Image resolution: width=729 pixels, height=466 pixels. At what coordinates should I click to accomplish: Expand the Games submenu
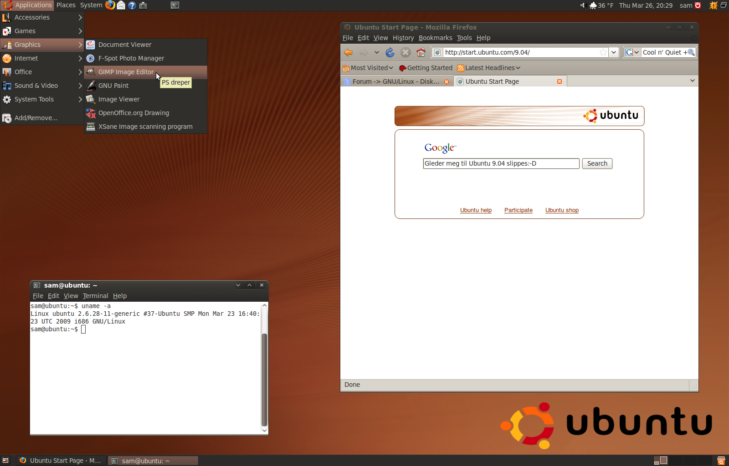(x=42, y=31)
